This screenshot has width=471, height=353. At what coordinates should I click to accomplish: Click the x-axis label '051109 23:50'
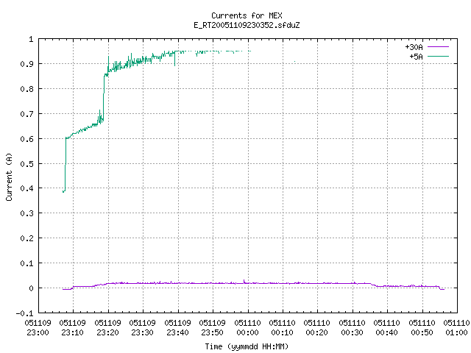[213, 328]
